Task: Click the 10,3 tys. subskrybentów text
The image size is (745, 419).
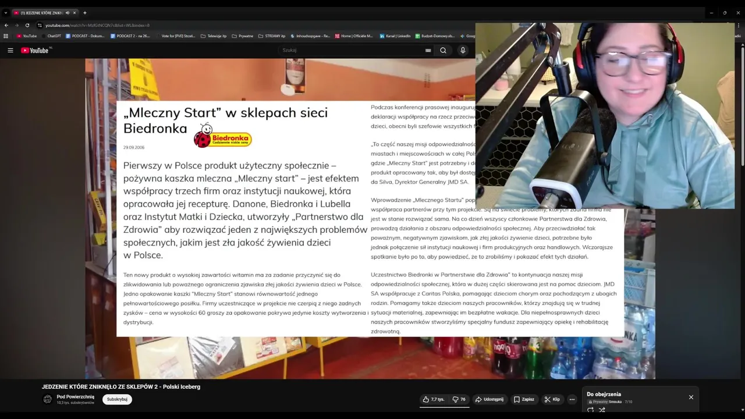Action: click(75, 403)
